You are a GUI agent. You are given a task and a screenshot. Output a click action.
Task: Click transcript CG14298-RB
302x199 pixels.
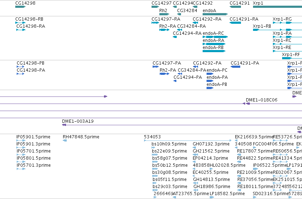(21, 23)
